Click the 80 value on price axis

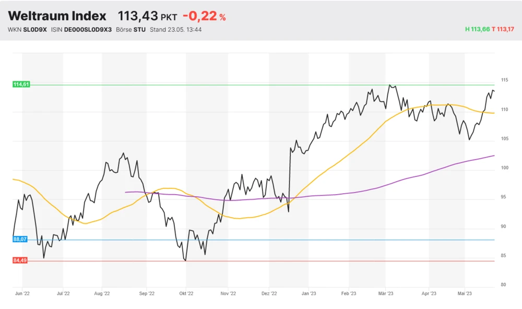pos(504,284)
